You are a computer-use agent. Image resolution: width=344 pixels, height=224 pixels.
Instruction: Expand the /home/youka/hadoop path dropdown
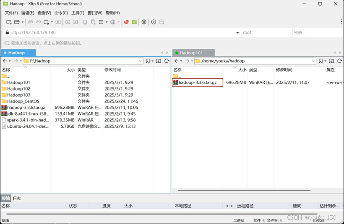(x=313, y=61)
